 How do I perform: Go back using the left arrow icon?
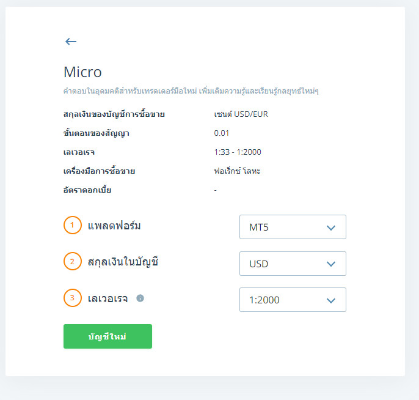[x=71, y=42]
